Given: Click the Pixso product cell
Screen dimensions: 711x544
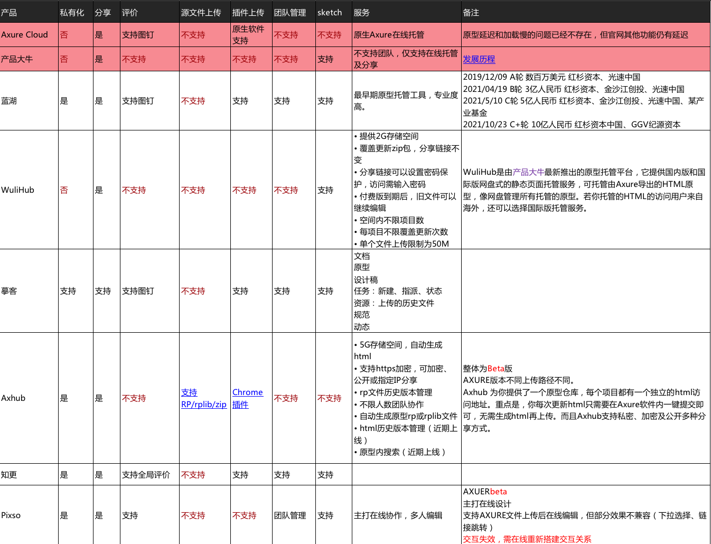Looking at the screenshot, I should click(x=29, y=515).
